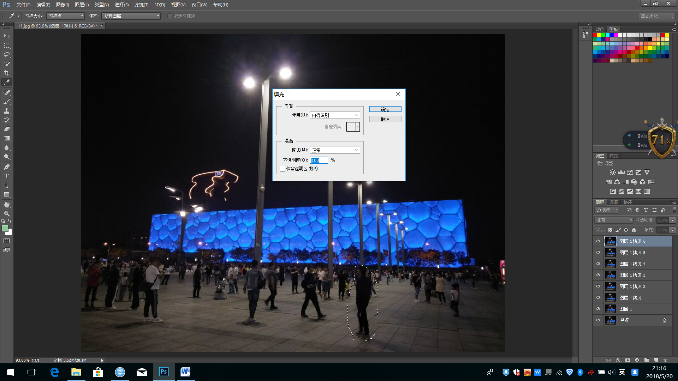Image resolution: width=678 pixels, height=381 pixels.
Task: Select the Lasso tool
Action: [7, 55]
